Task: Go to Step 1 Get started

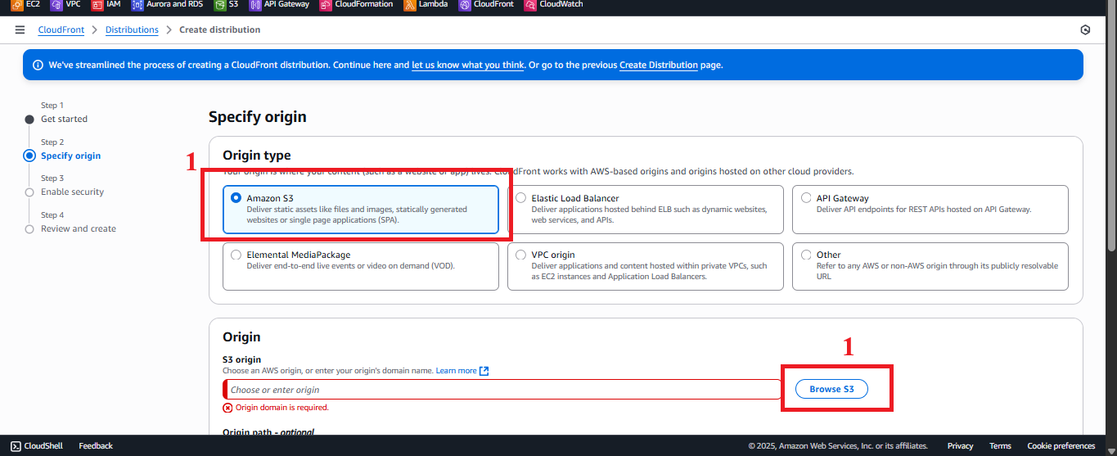Action: click(x=64, y=119)
